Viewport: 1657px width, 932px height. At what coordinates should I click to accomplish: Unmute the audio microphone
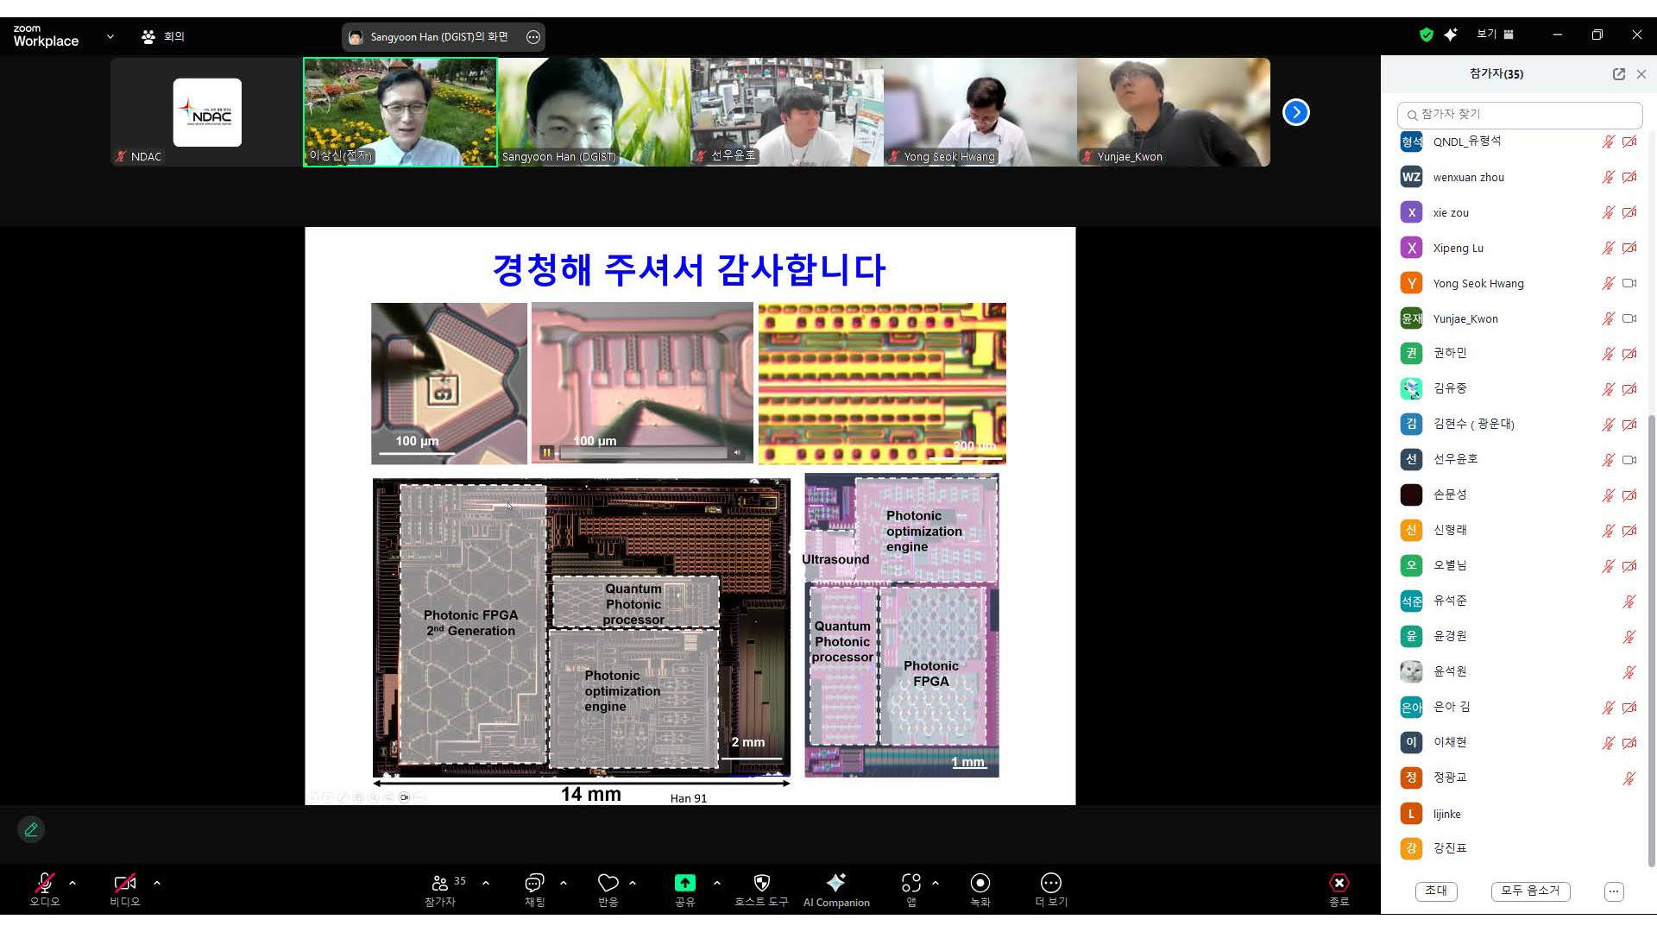[44, 882]
